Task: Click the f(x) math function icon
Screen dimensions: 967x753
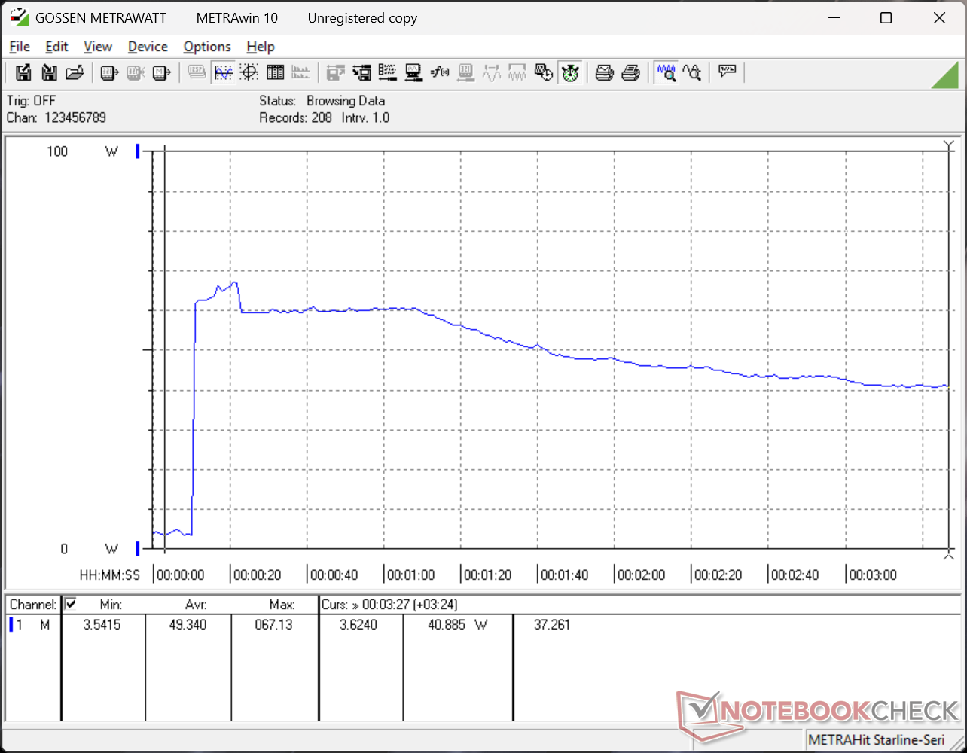Action: (440, 73)
